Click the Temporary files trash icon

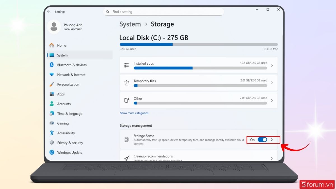click(x=127, y=83)
